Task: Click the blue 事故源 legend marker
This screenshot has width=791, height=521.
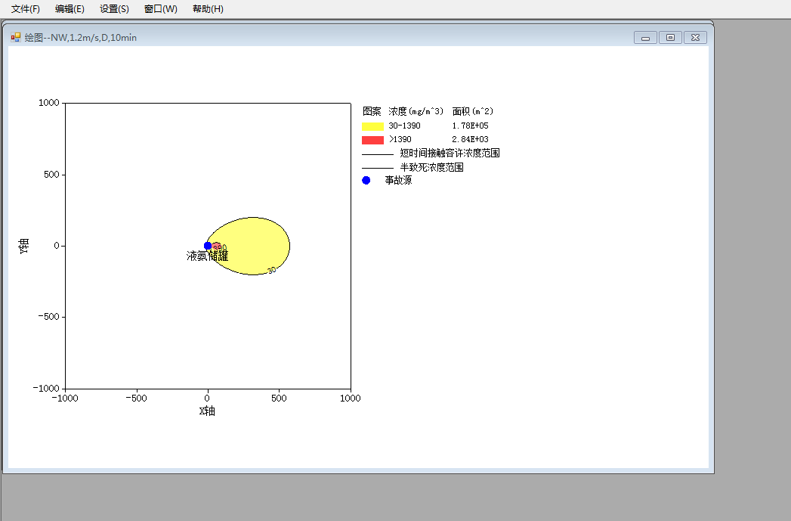Action: coord(366,180)
